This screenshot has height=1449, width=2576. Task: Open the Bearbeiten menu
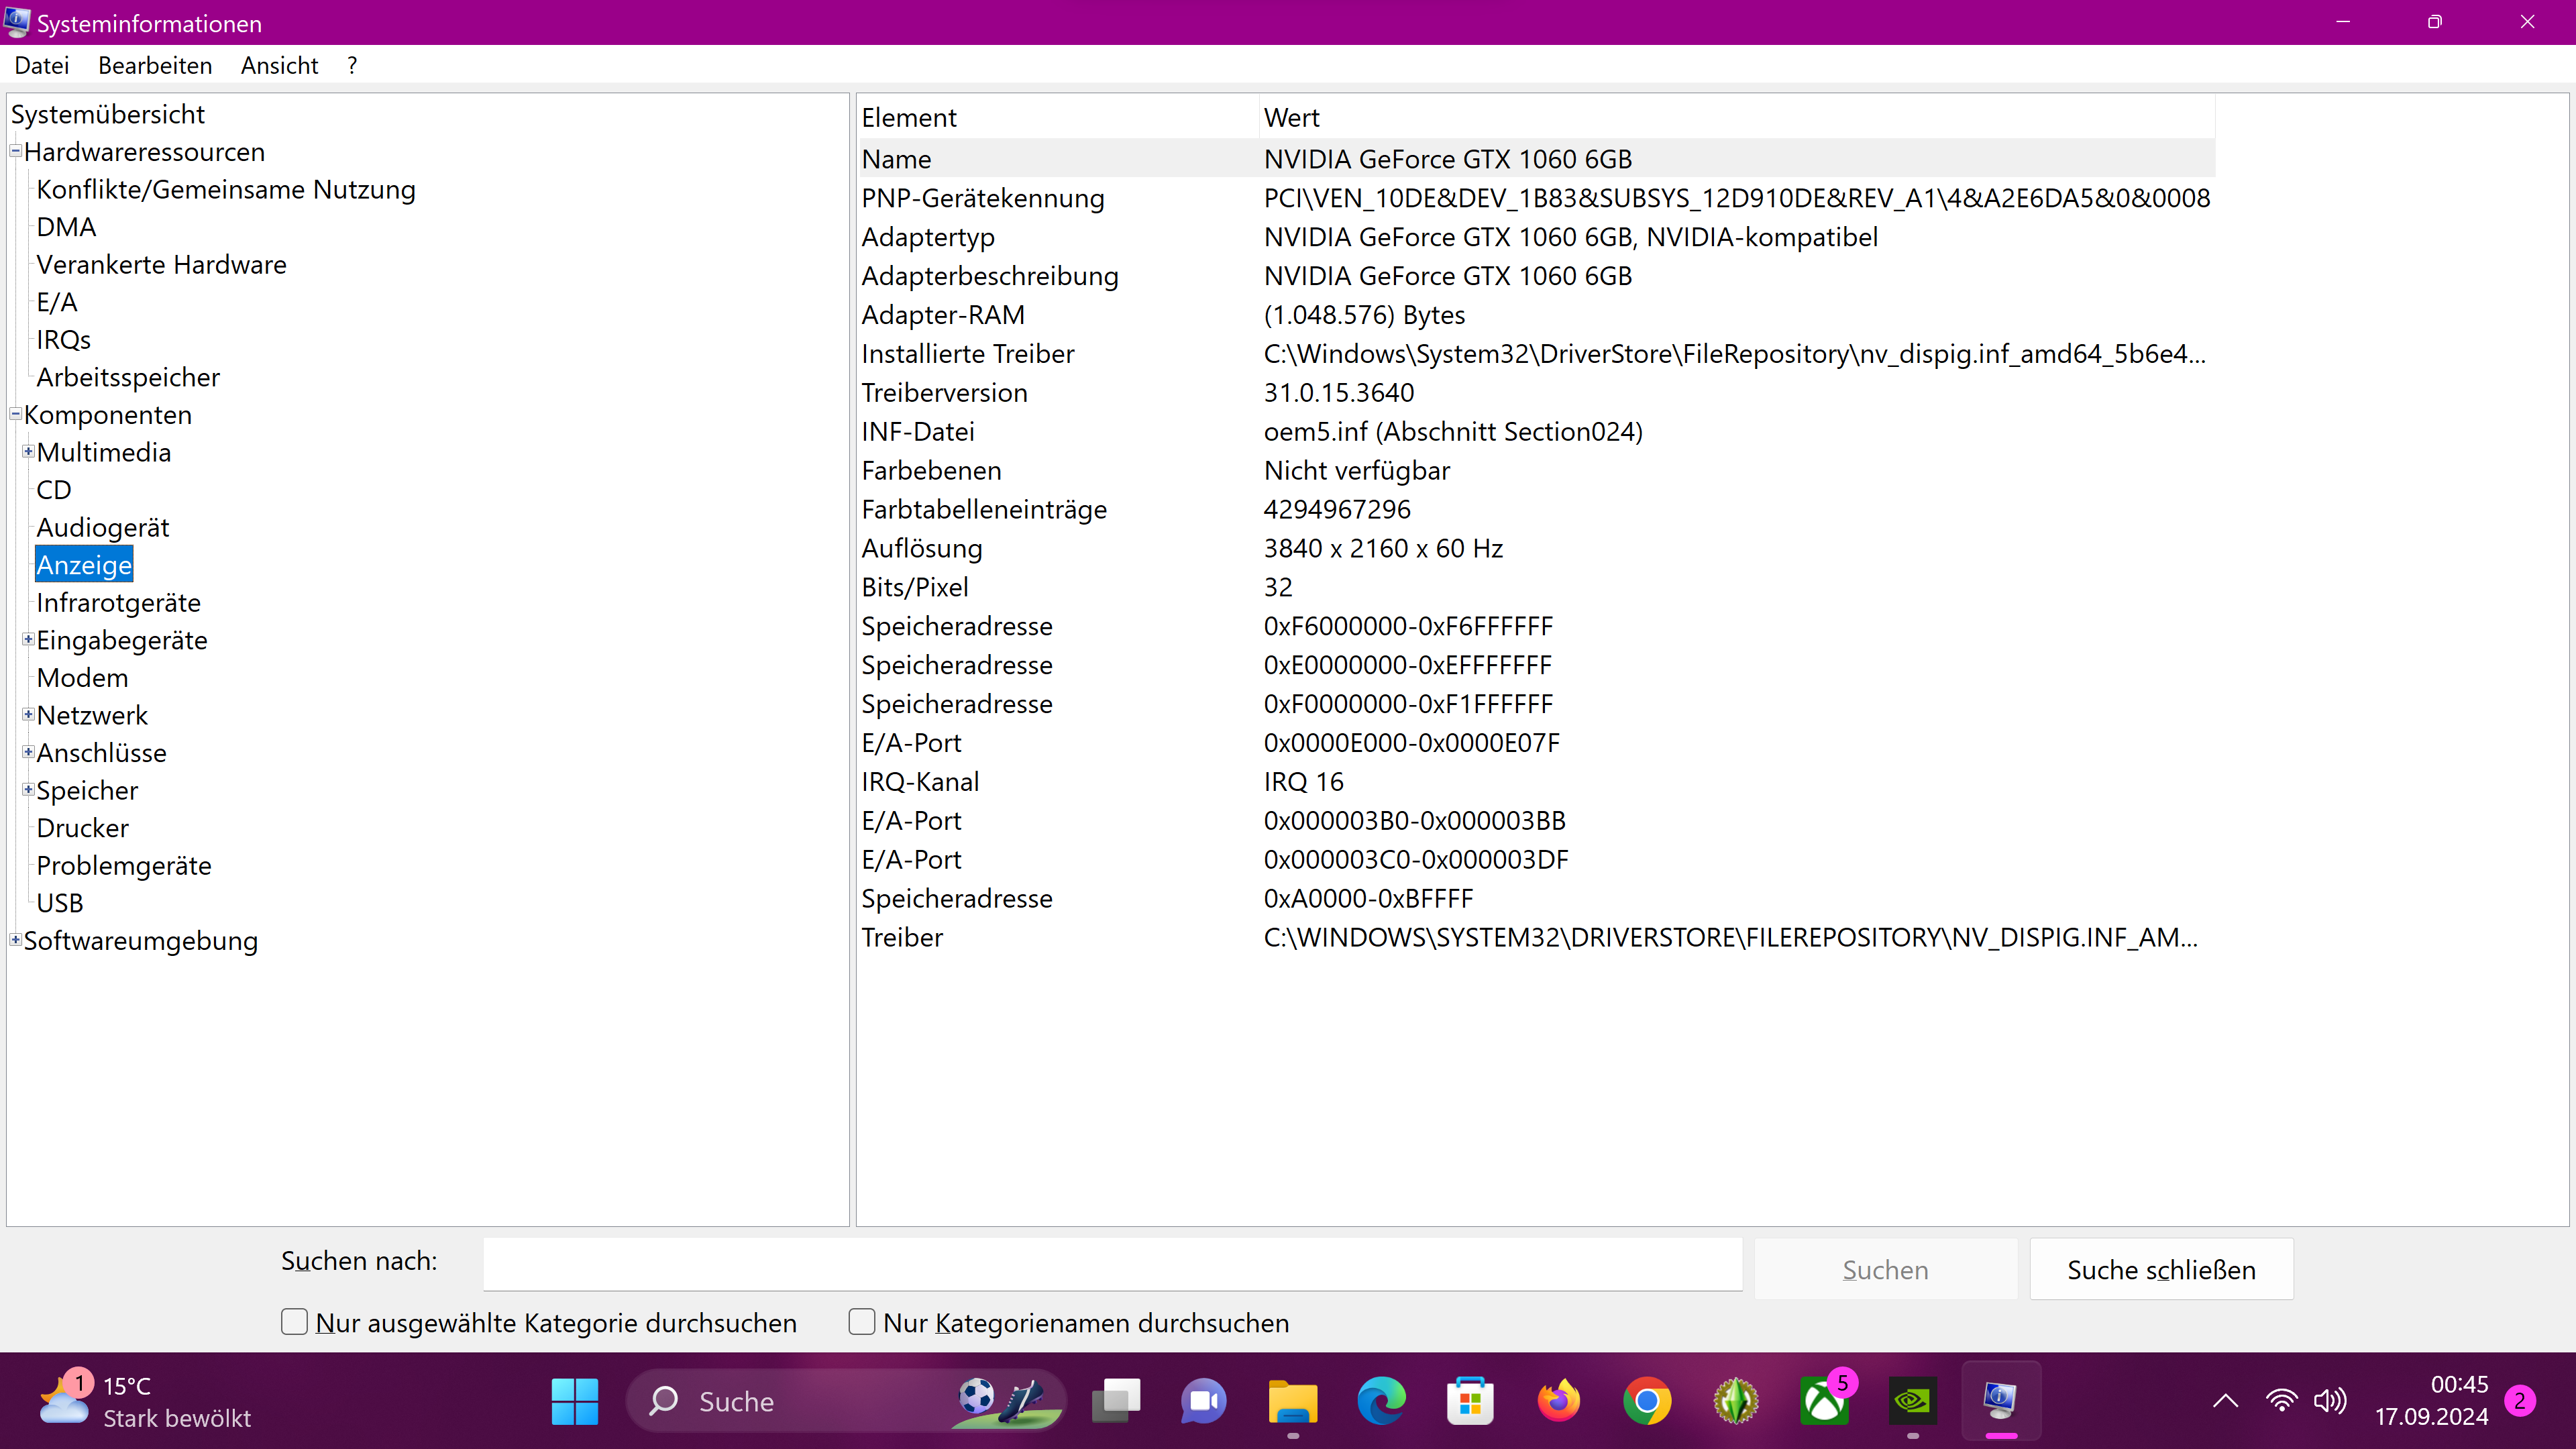155,65
